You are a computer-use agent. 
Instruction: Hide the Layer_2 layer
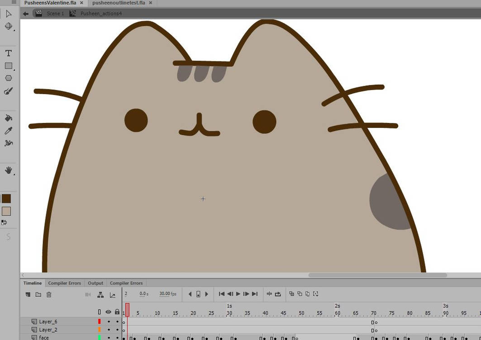click(x=109, y=330)
